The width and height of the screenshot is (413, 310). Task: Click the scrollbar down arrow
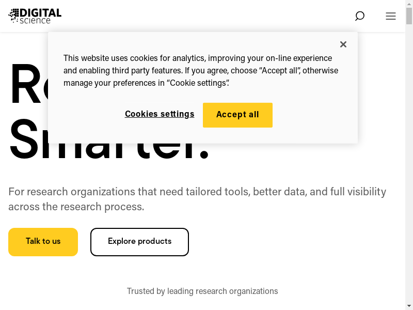[x=409, y=306]
